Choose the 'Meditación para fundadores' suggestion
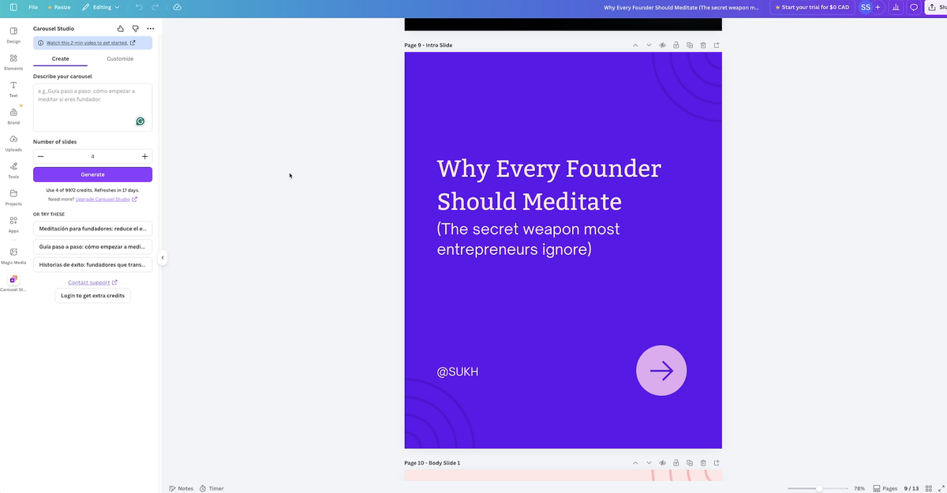This screenshot has width=947, height=493. 92,229
